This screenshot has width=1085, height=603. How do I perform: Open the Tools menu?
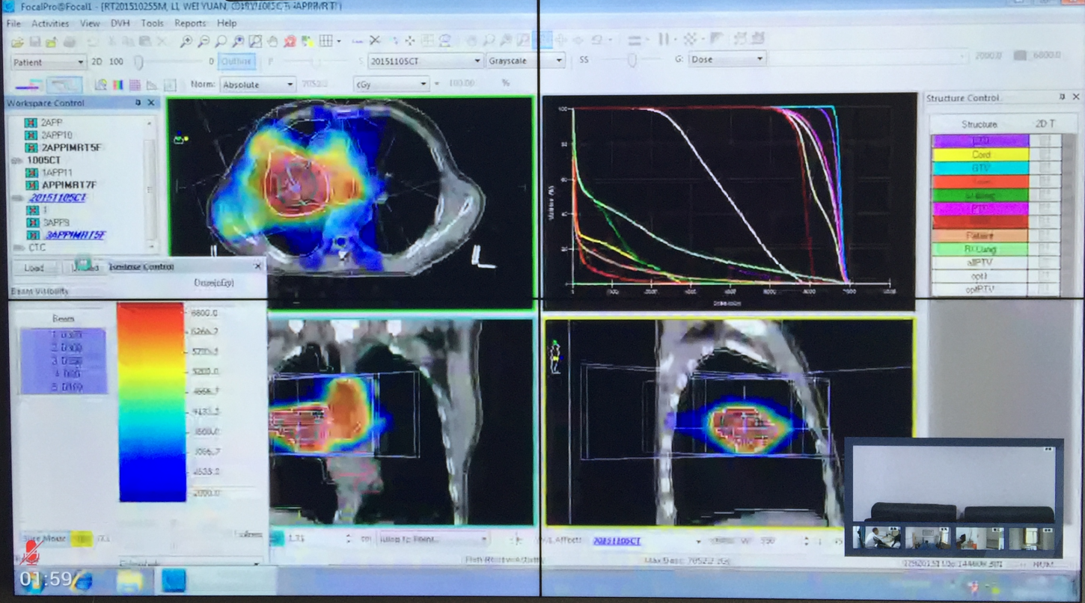[x=152, y=23]
